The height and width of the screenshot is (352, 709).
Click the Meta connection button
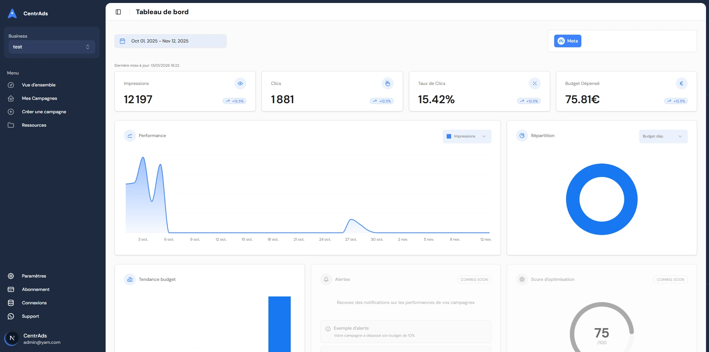click(x=568, y=41)
